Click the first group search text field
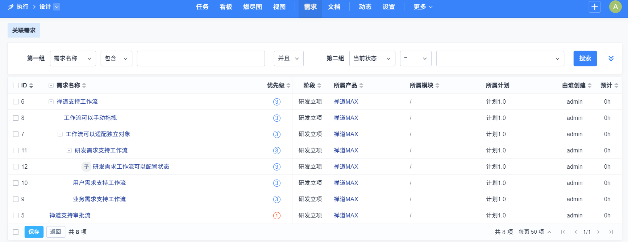 pyautogui.click(x=201, y=59)
